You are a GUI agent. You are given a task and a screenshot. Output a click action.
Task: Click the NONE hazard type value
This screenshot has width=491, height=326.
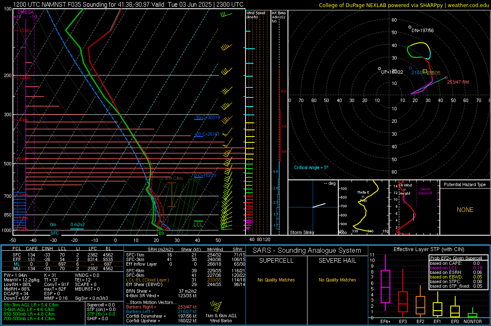click(x=465, y=210)
